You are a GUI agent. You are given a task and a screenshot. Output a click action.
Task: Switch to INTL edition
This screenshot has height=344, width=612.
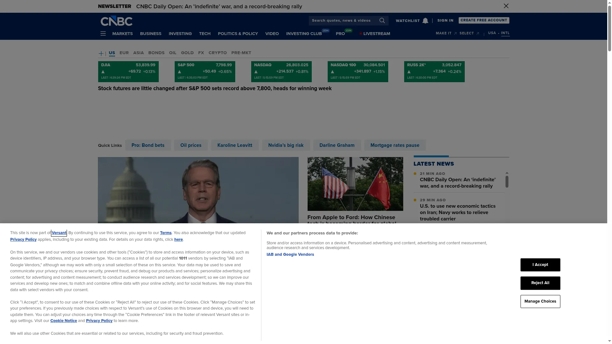[505, 33]
